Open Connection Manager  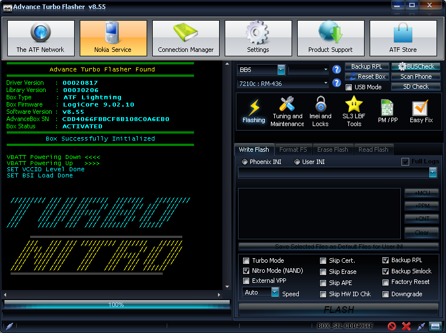tap(186, 38)
